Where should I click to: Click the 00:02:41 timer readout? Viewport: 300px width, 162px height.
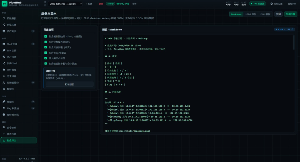pos(123,4)
